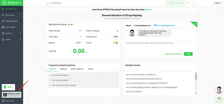Open floating green chat bubble icon
This screenshot has width=224, height=104.
point(219,98)
